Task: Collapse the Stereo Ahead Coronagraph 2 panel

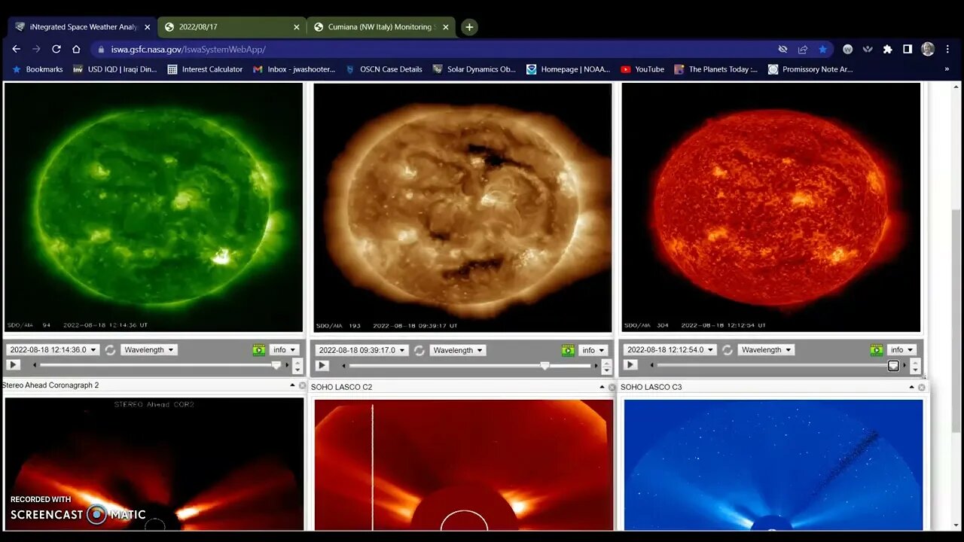Action: tap(292, 385)
